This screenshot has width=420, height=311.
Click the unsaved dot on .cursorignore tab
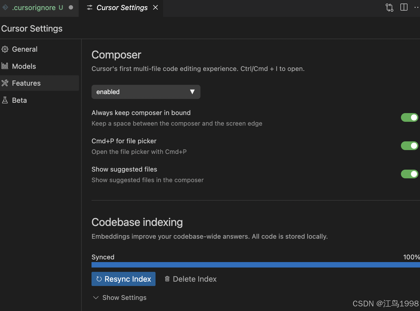pyautogui.click(x=71, y=8)
